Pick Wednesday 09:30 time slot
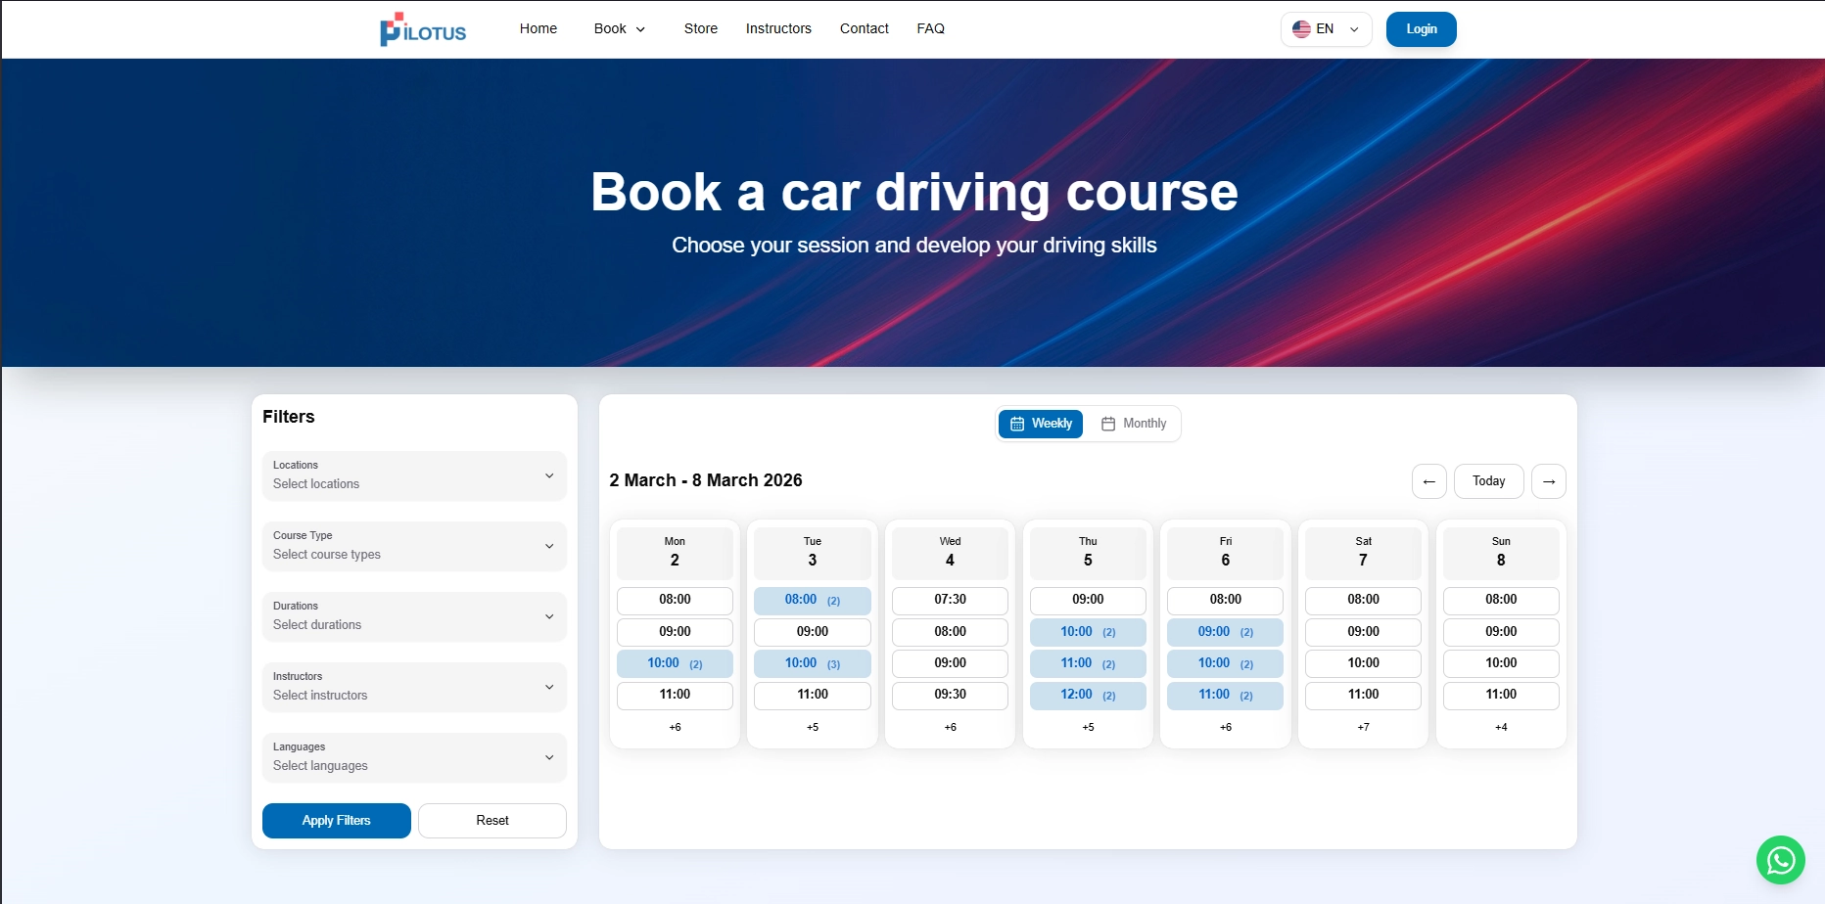Viewport: 1825px width, 904px height. pyautogui.click(x=950, y=695)
